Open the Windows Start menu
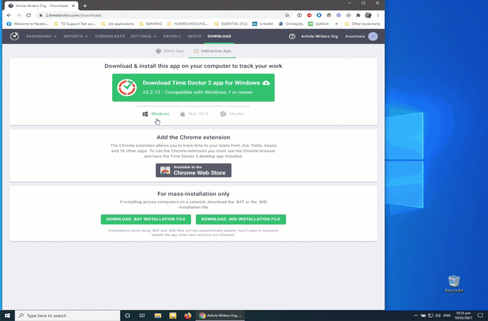The image size is (488, 321). (x=8, y=316)
